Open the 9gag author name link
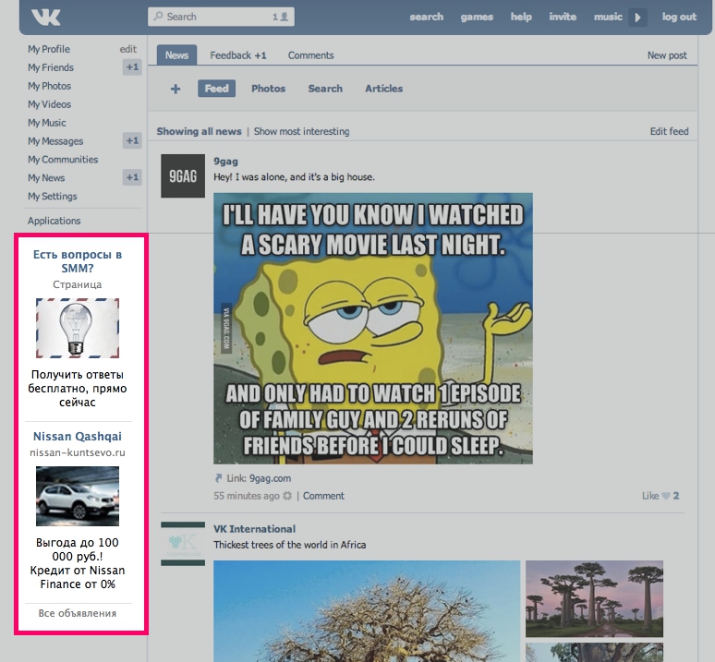Image resolution: width=715 pixels, height=662 pixels. pyautogui.click(x=225, y=162)
